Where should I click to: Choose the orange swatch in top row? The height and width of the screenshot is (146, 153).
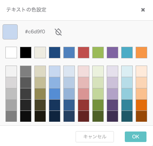coord(141,53)
